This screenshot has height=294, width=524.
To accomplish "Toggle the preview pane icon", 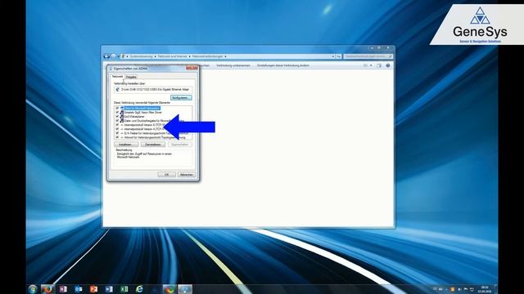I will coord(378,65).
